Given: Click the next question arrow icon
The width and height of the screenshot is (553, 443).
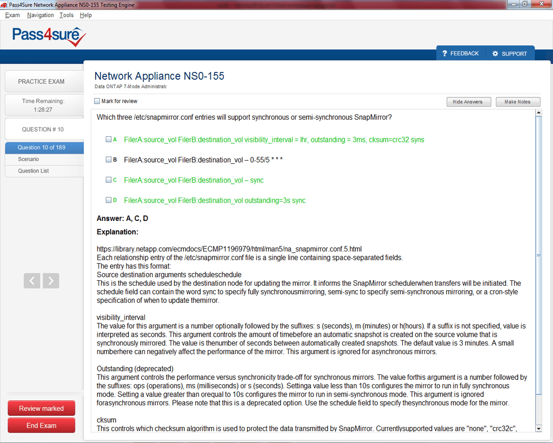Looking at the screenshot, I should tap(51, 281).
